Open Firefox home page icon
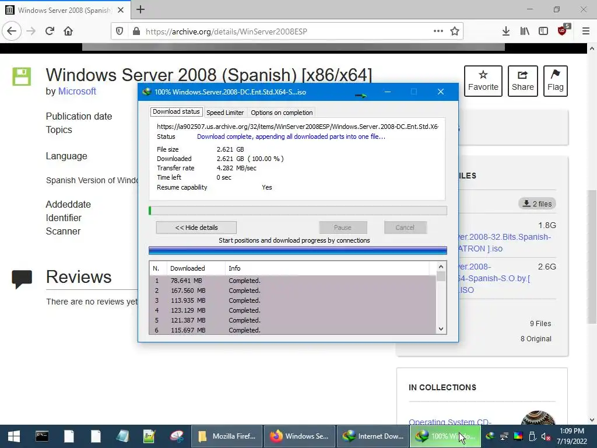 pos(68,32)
